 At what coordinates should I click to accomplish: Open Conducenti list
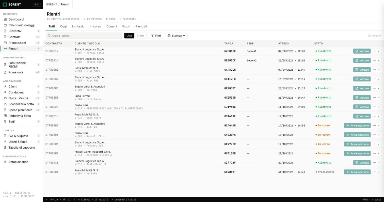point(21,92)
